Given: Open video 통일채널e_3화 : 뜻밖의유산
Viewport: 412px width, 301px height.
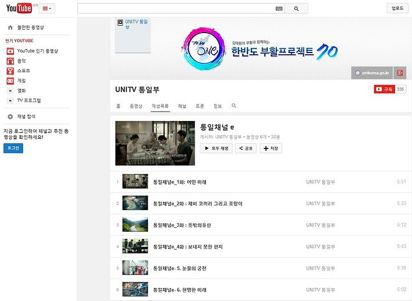Looking at the screenshot, I should coord(182,225).
